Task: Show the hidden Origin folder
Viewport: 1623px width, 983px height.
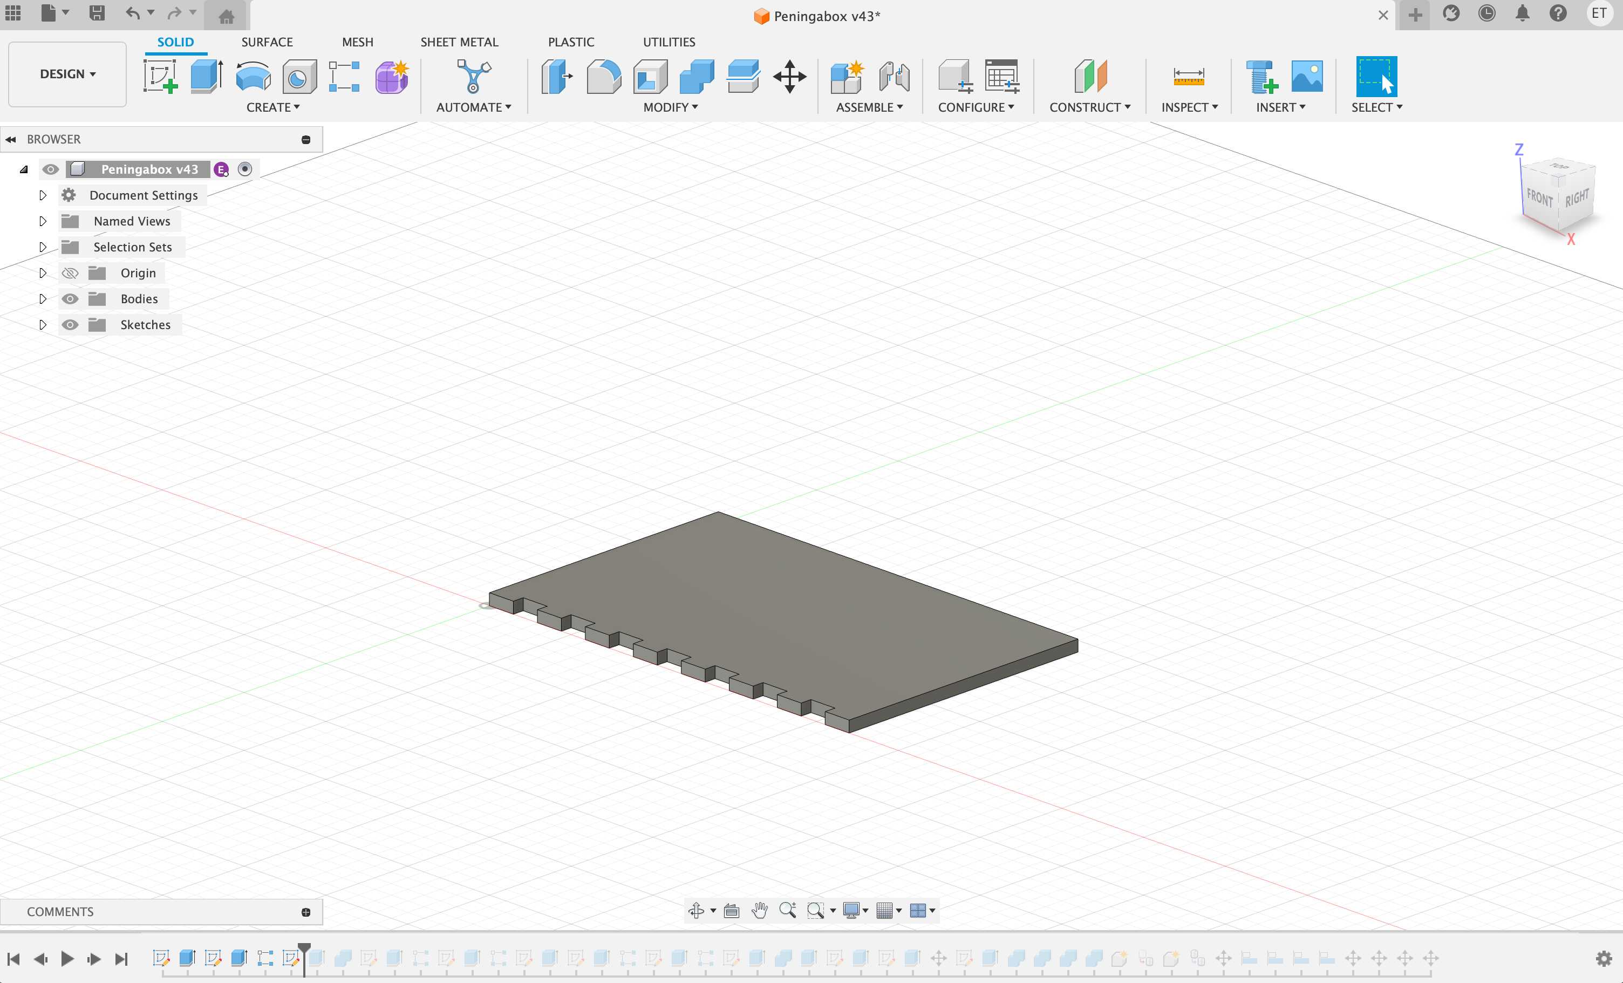Action: (x=70, y=273)
